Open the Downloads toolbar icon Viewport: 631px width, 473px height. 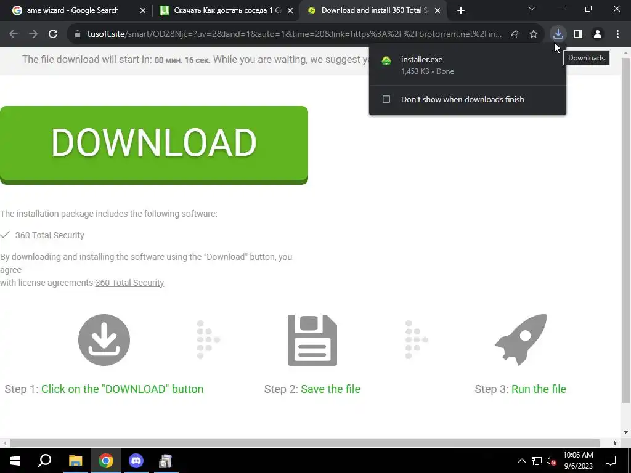pyautogui.click(x=558, y=34)
